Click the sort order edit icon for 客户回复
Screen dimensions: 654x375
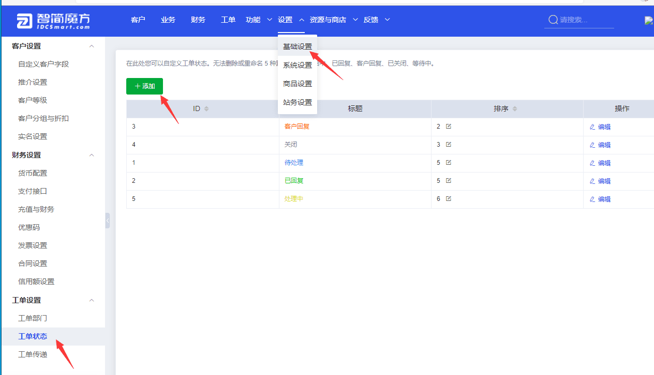point(449,126)
